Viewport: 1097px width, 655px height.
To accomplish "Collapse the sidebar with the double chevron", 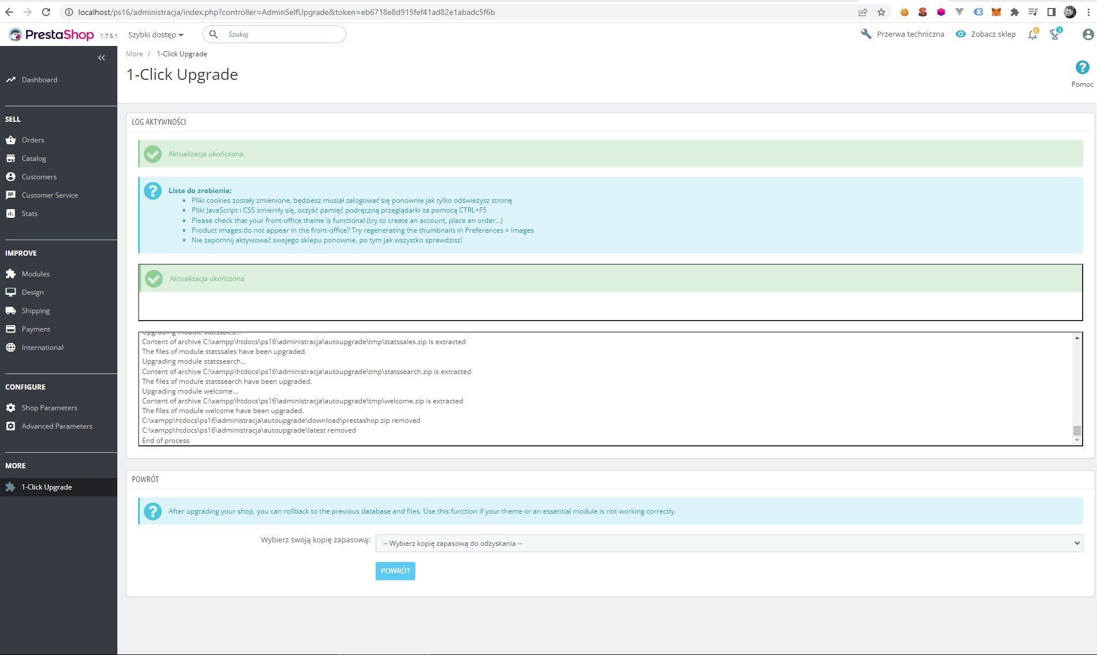I will click(x=101, y=57).
